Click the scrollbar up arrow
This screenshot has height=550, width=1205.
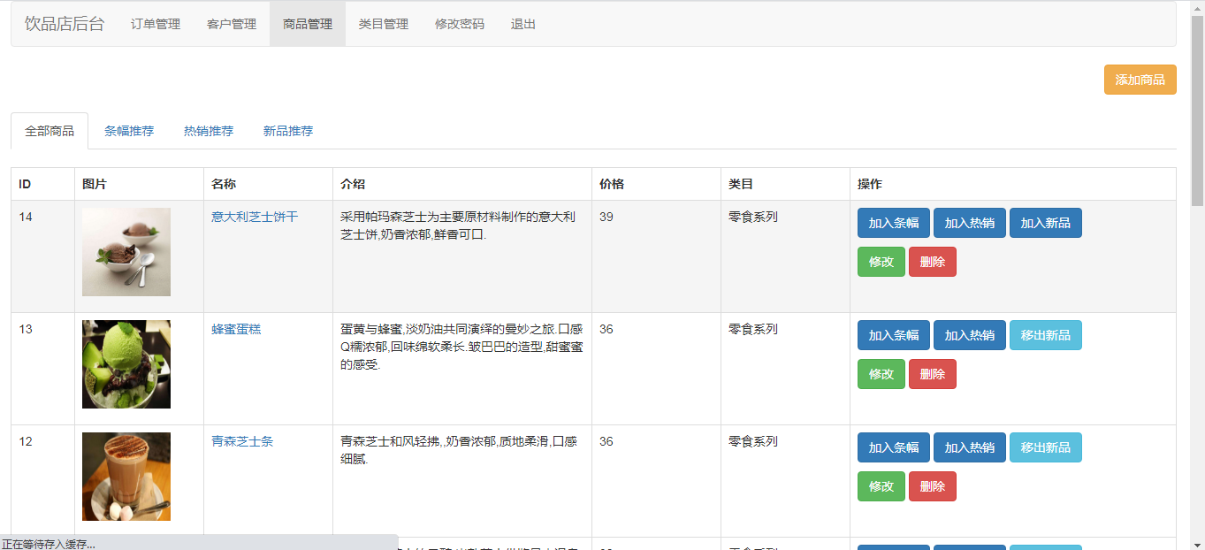1197,7
